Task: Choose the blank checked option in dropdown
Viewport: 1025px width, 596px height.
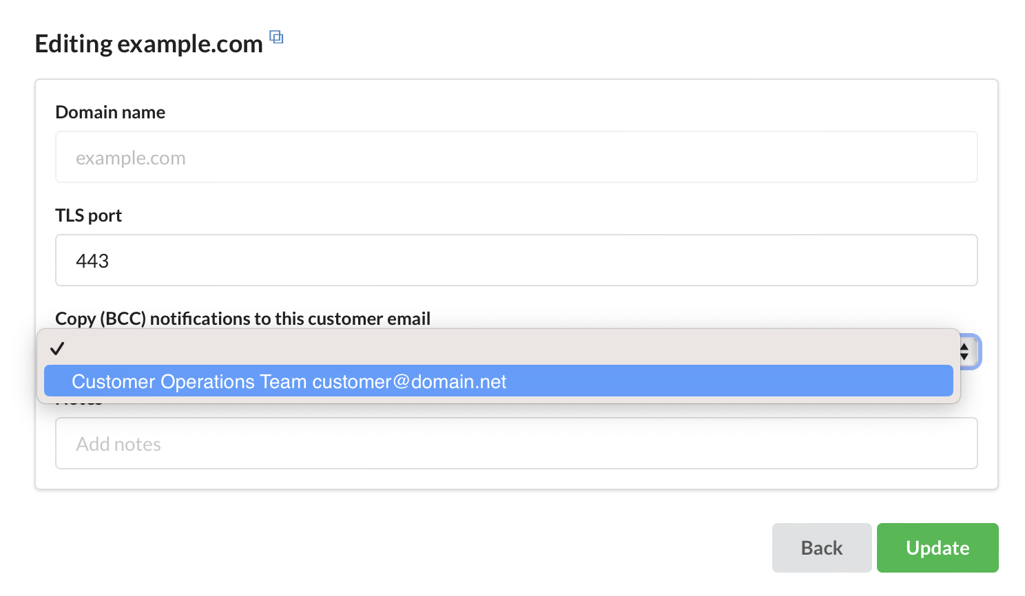Action: (498, 348)
